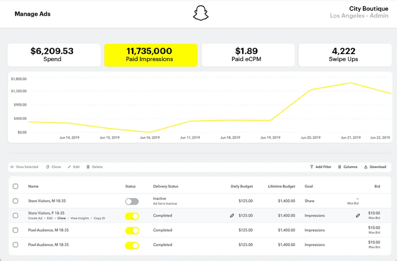This screenshot has width=397, height=261.
Task: Click the Delete button label
Action: tap(97, 167)
